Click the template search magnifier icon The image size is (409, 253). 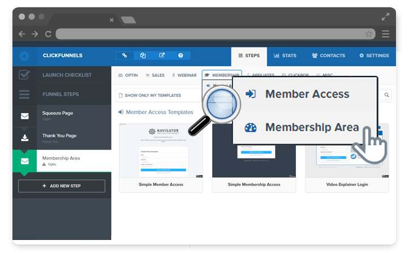coord(386,95)
